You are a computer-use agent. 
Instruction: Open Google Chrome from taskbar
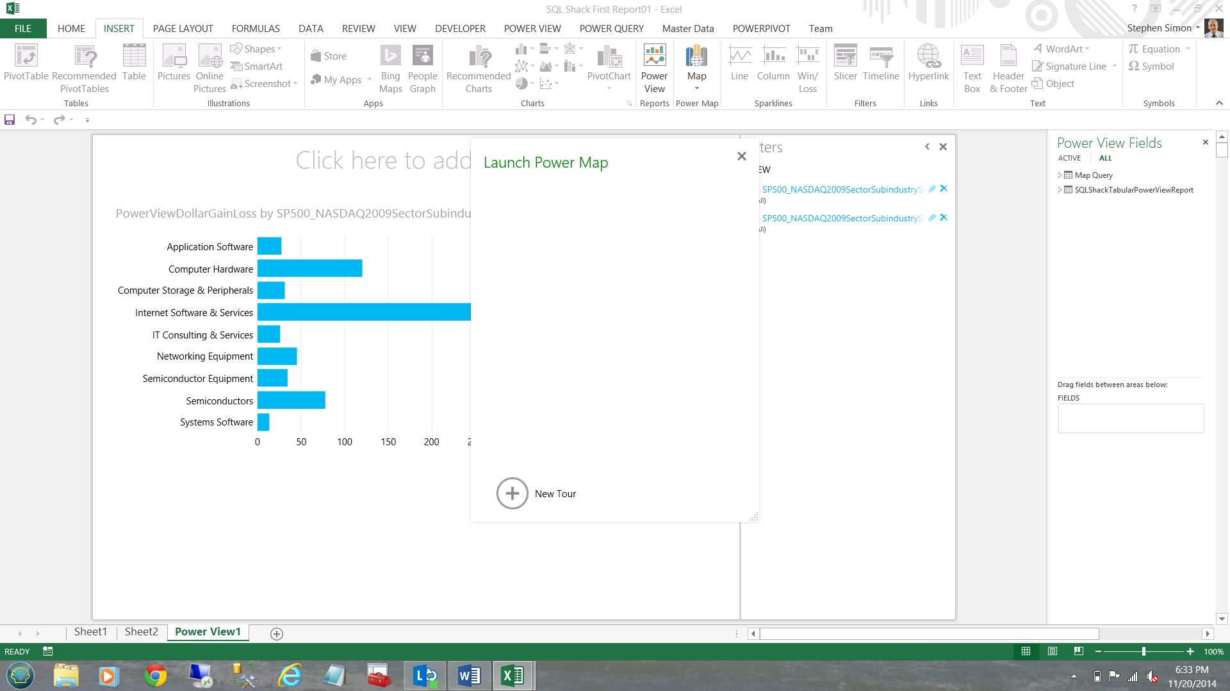155,676
